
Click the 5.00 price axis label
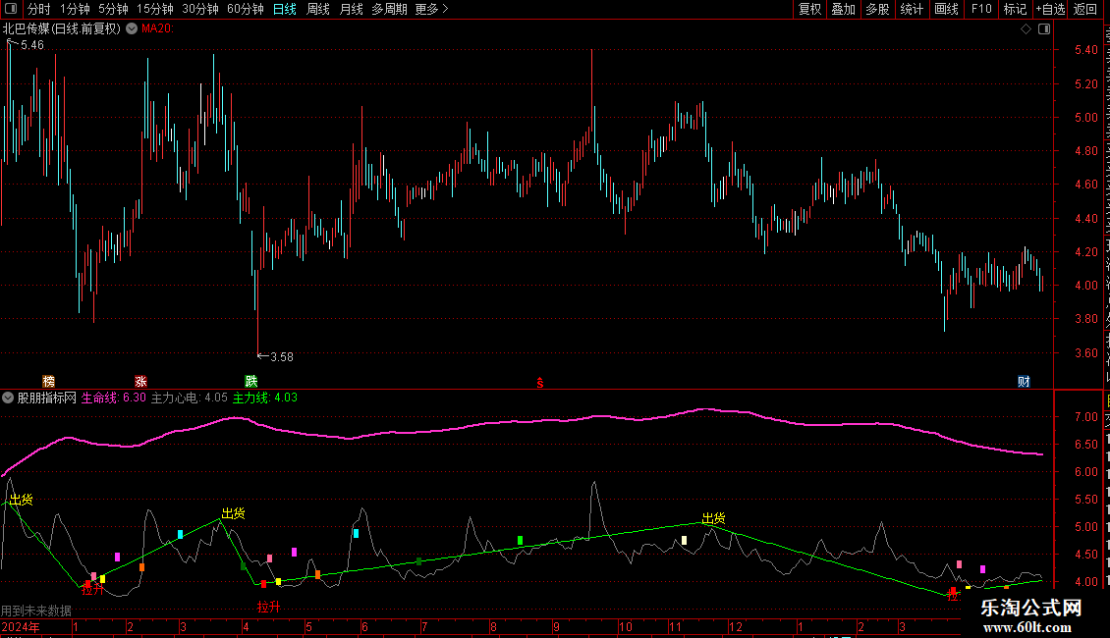(1085, 118)
